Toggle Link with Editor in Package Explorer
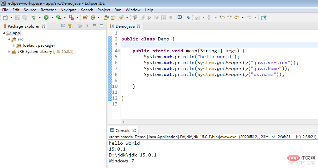 (70, 26)
